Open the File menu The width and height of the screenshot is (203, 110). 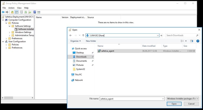coord(4,8)
